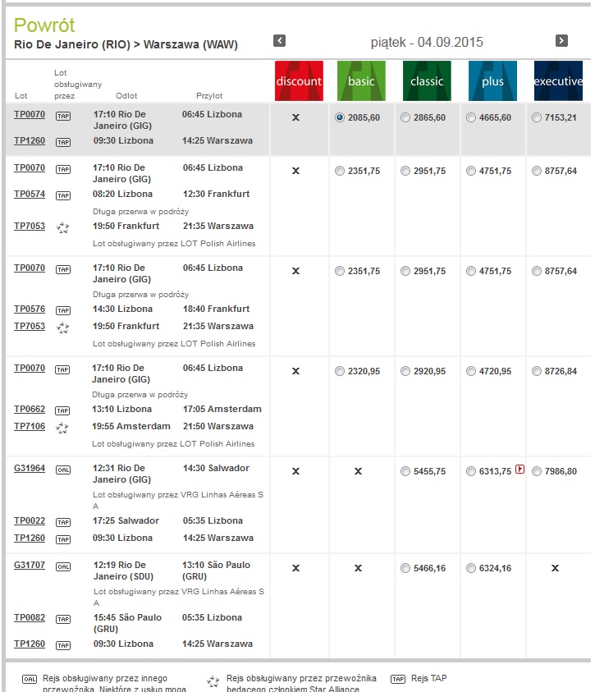Click the OAL legend icon at bottom

coord(30,679)
